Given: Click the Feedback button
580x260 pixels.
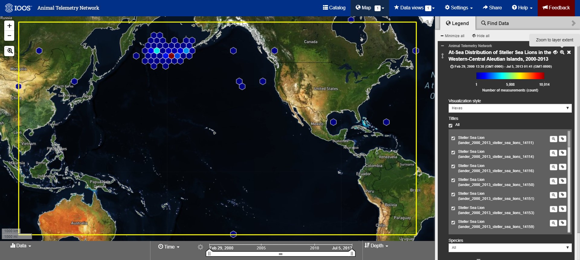Looking at the screenshot, I should click(556, 8).
